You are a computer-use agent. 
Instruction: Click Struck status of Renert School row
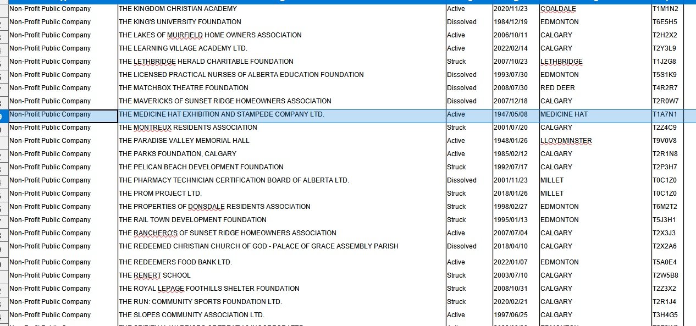pyautogui.click(x=469, y=275)
